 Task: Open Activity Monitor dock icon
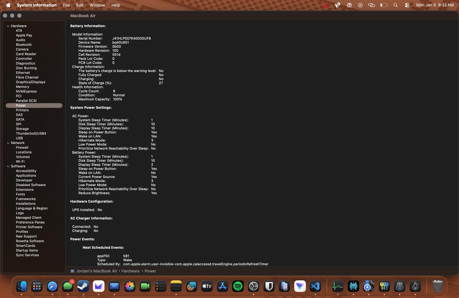point(338,286)
